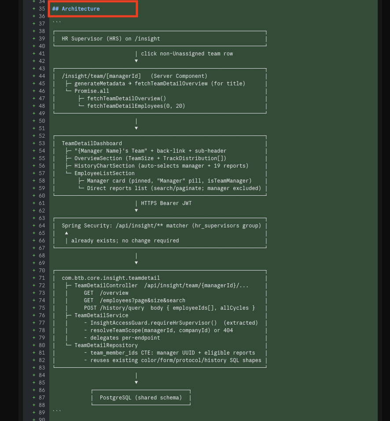The width and height of the screenshot is (390, 421).
Task: Click the 'TeamDetailController' line
Action: point(162,286)
